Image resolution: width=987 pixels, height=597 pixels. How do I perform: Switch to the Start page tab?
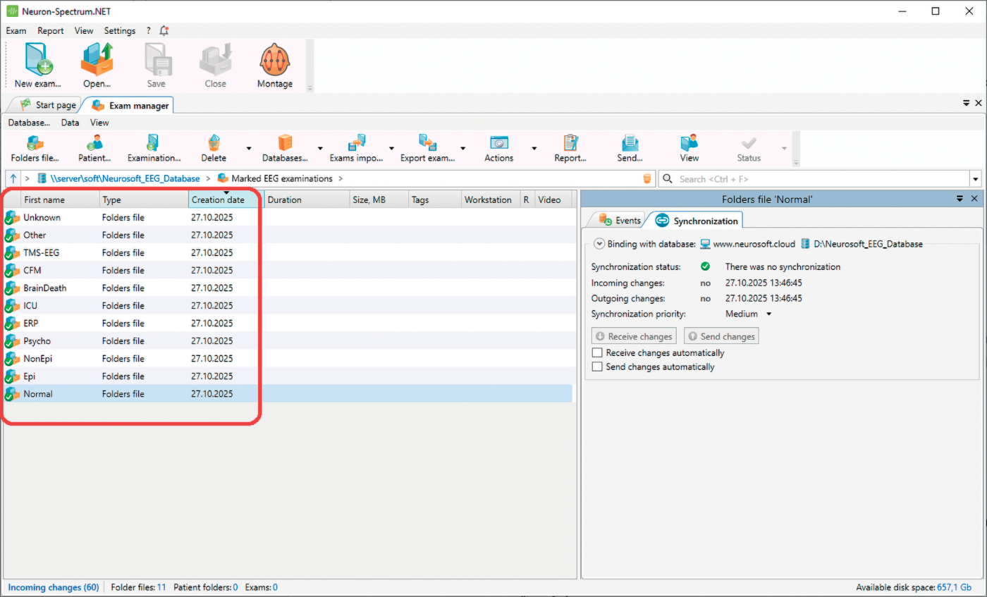[48, 105]
